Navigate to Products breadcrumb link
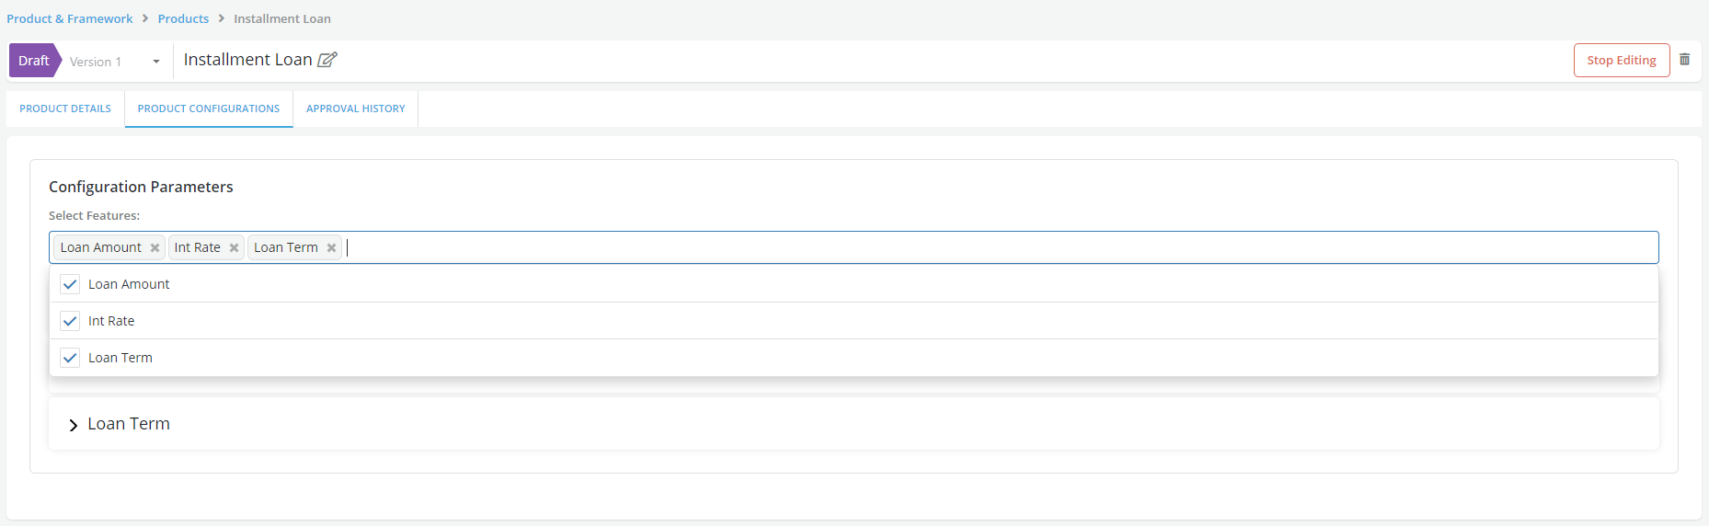 (183, 18)
